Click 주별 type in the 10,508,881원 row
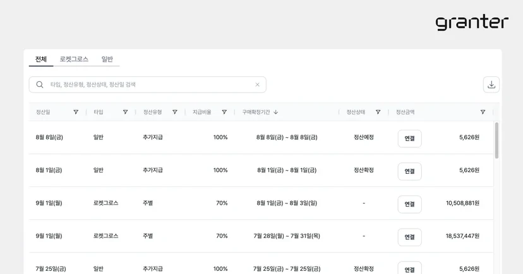This screenshot has width=523, height=274. pos(148,203)
